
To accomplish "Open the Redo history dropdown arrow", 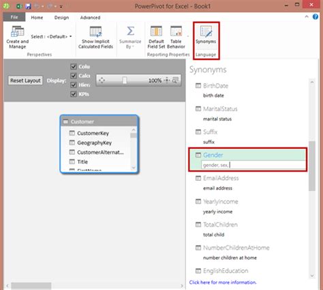I will 55,6.
